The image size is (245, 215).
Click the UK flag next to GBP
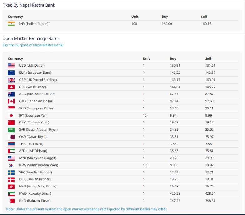[11, 80]
